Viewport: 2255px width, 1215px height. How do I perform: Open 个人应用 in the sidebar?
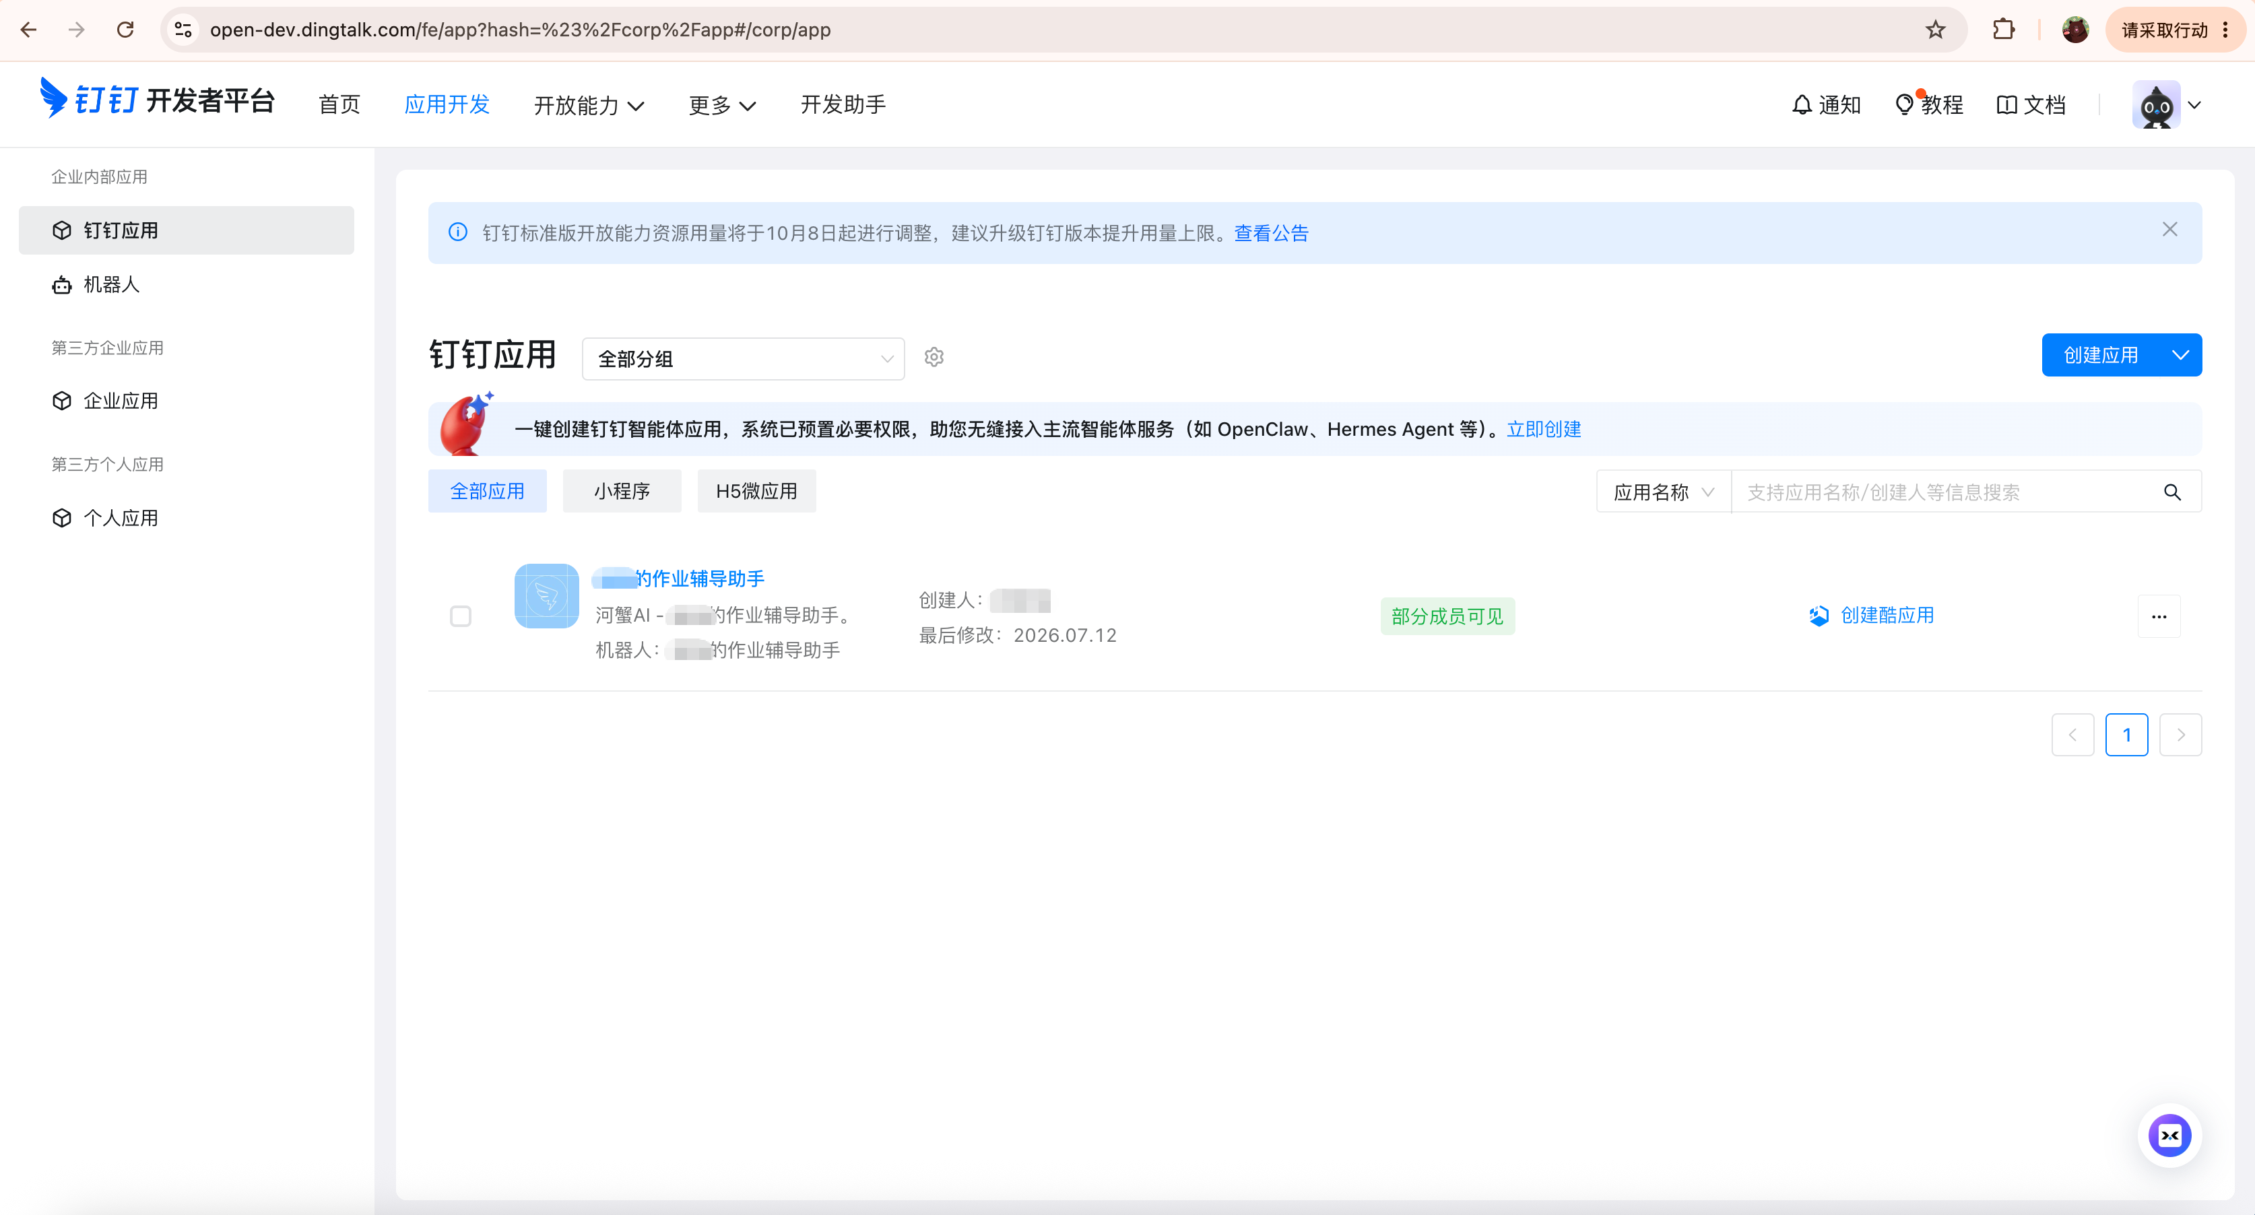(187, 518)
